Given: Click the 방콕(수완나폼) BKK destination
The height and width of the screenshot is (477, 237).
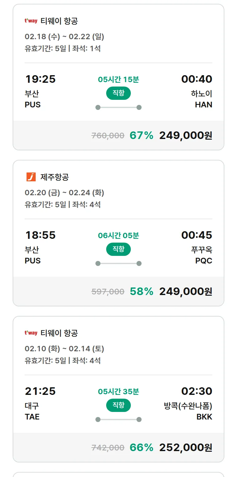Looking at the screenshot, I should (188, 411).
